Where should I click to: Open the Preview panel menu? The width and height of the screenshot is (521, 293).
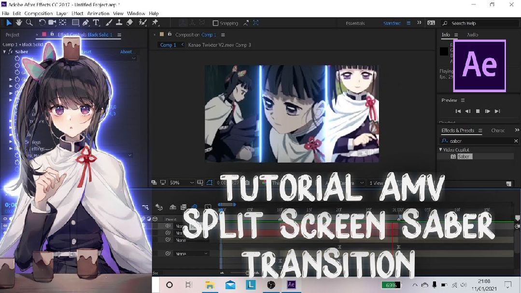point(463,100)
